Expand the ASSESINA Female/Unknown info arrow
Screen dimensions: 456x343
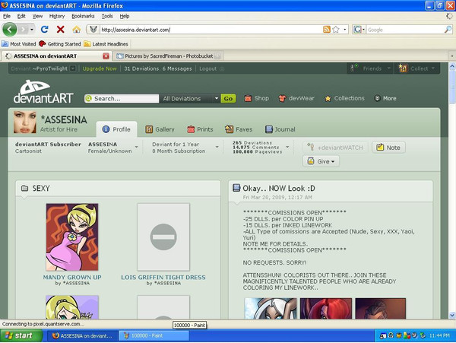point(136,148)
